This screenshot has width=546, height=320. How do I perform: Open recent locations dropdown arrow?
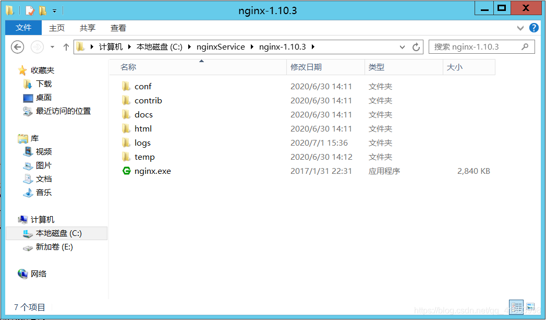click(x=52, y=46)
